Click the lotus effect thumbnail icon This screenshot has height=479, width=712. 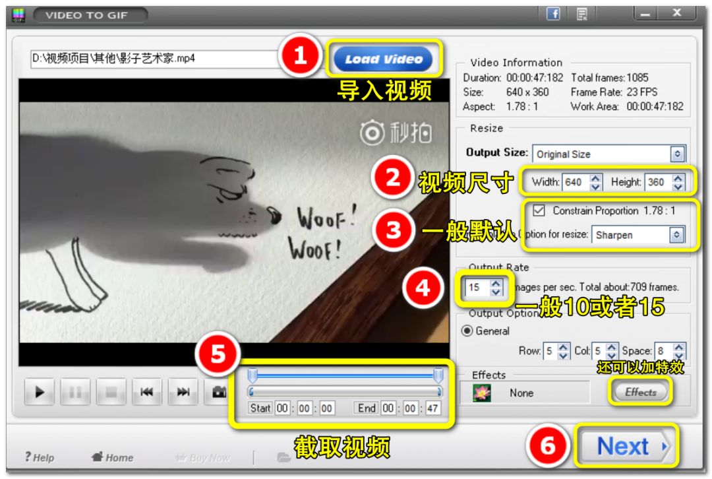point(481,393)
